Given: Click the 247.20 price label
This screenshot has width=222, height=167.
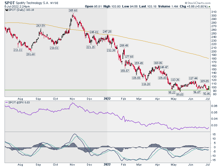Looking at the screenshot, I should coord(107,31).
